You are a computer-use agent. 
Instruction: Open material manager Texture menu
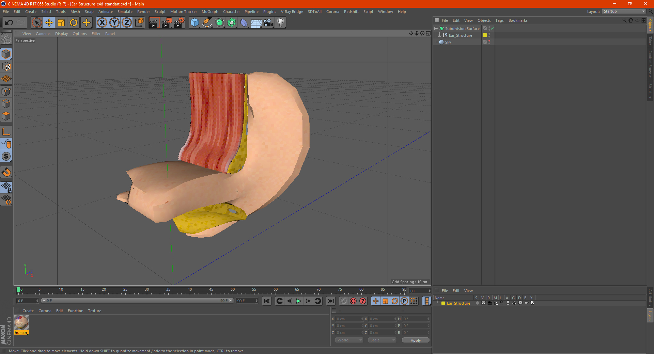tap(94, 311)
